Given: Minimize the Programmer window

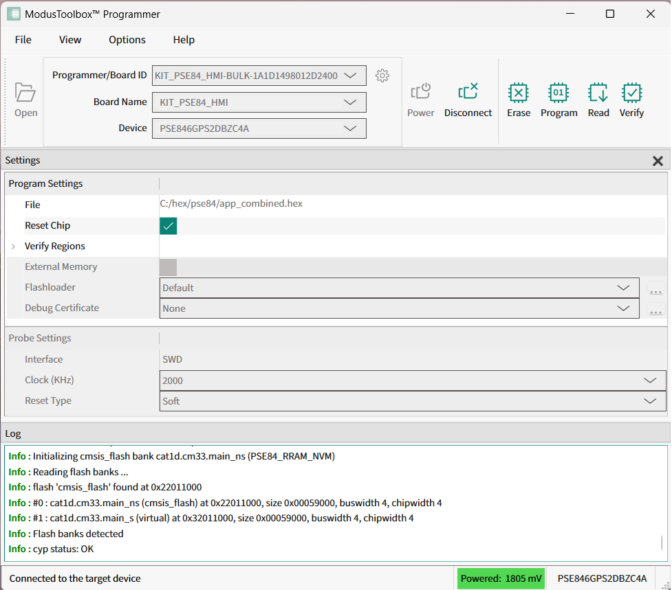Looking at the screenshot, I should point(570,14).
